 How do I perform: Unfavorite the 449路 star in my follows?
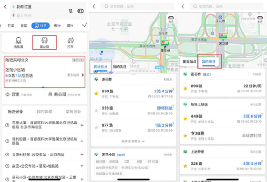[x=185, y=118]
